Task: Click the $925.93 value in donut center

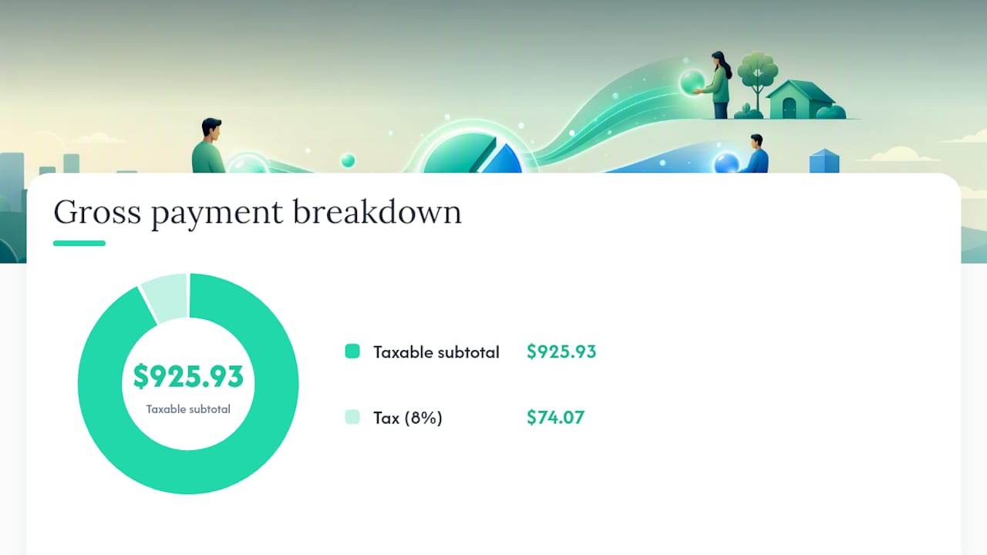Action: (x=188, y=376)
